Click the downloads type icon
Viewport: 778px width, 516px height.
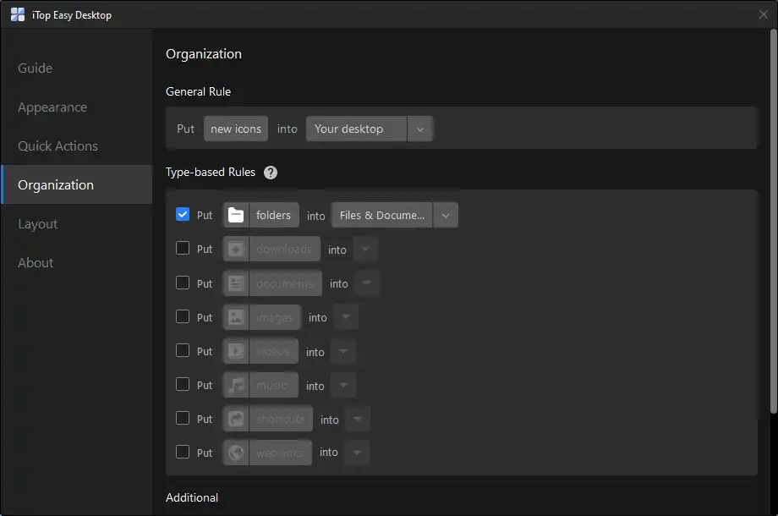coord(236,250)
